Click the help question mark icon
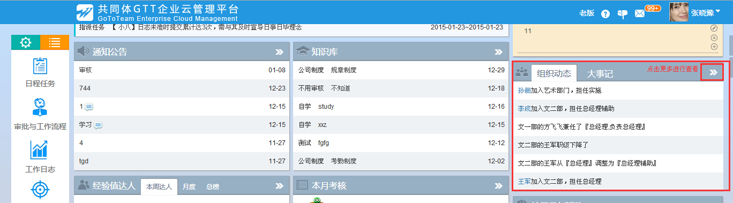 (x=605, y=14)
